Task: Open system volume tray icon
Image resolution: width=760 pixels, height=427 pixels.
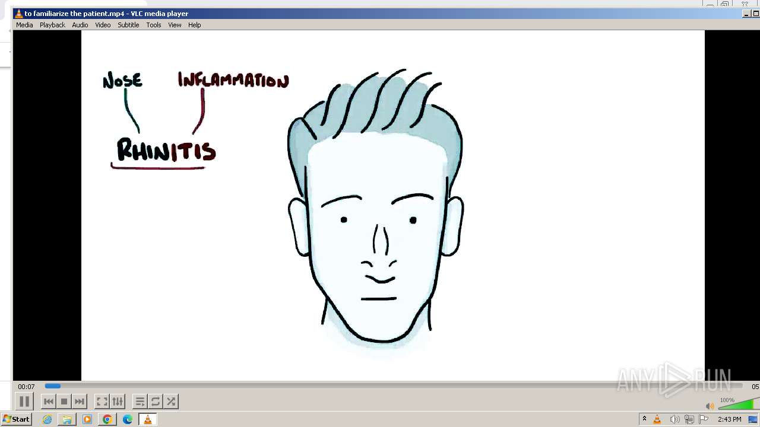Action: (x=674, y=419)
